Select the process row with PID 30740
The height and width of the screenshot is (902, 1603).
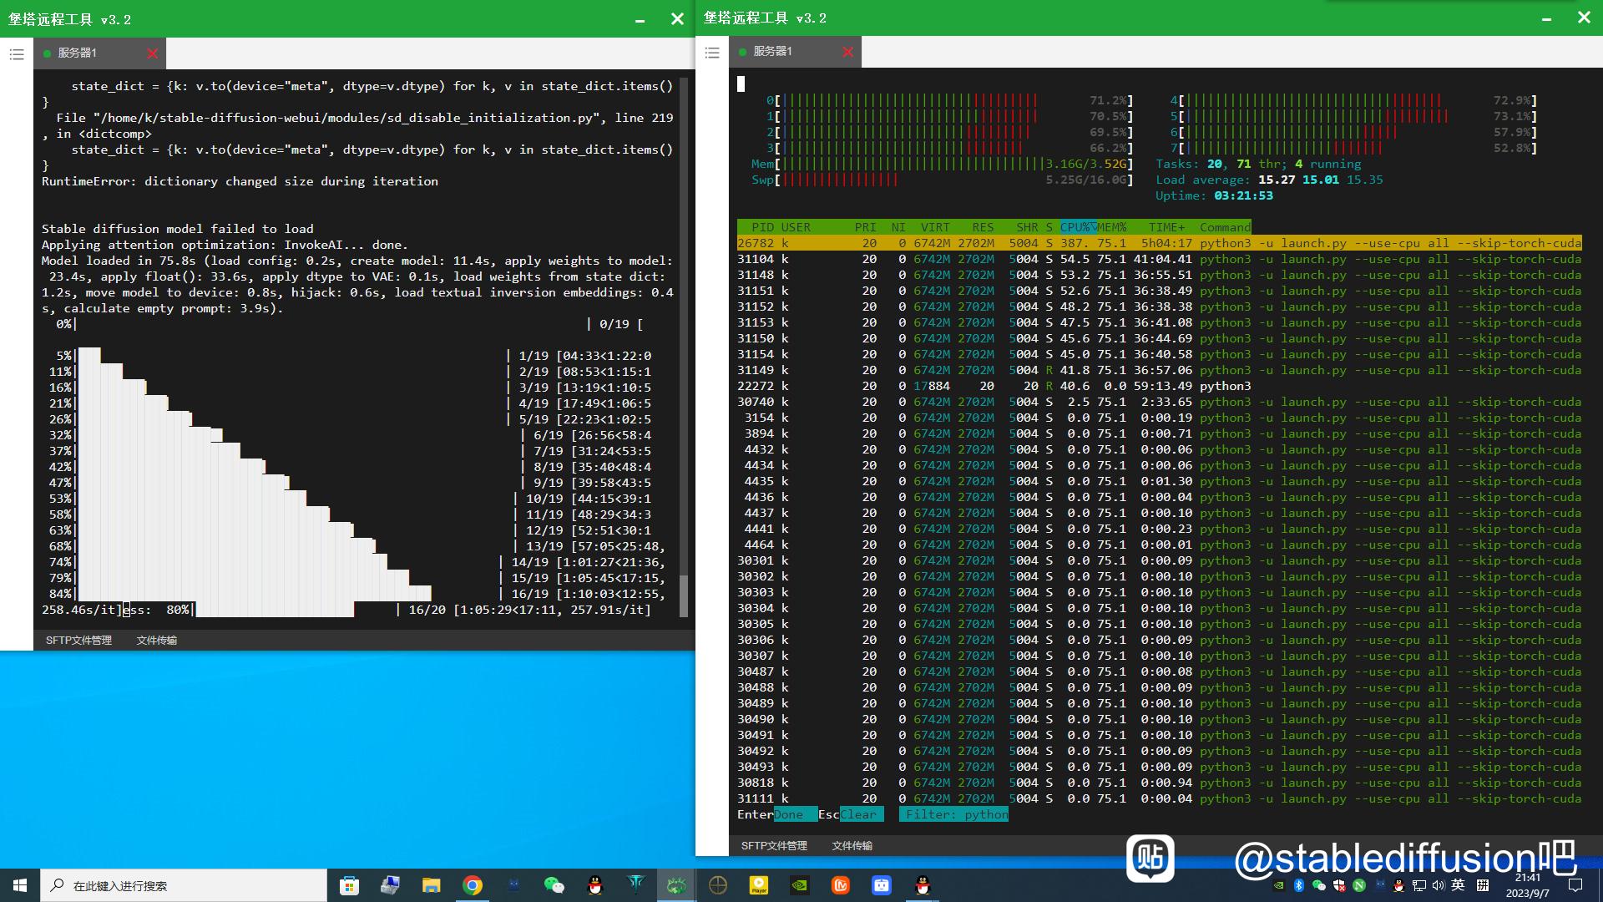coord(1159,402)
